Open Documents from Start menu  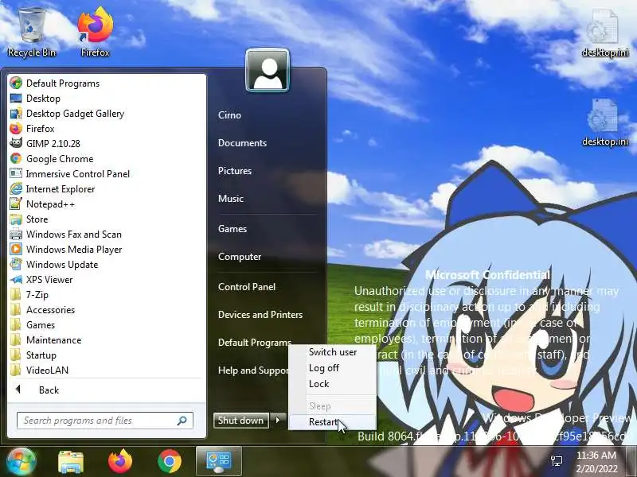(243, 143)
